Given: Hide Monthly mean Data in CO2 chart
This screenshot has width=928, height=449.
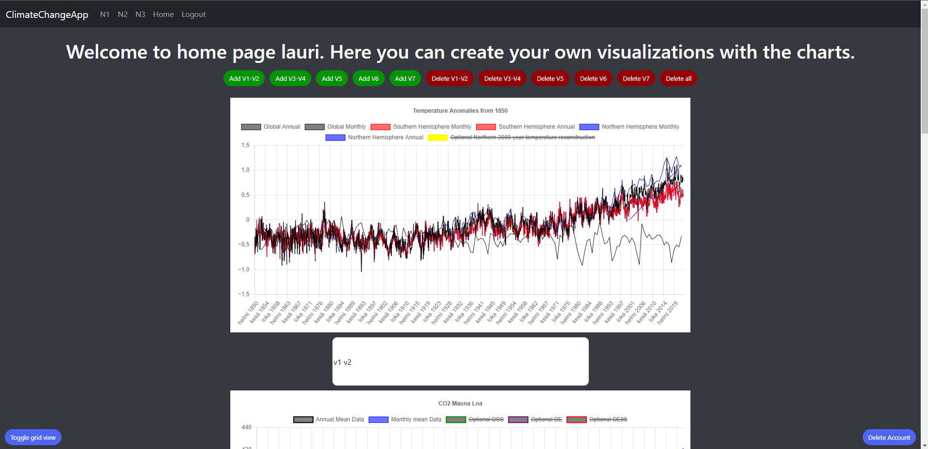Looking at the screenshot, I should [405, 419].
